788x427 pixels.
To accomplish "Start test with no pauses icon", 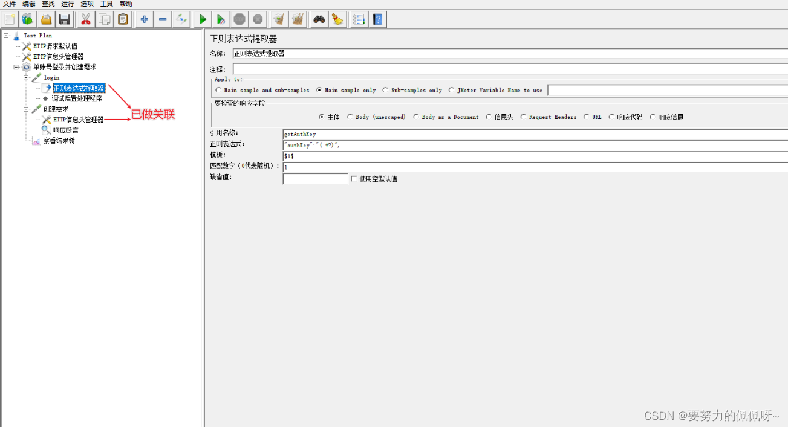I will click(221, 19).
